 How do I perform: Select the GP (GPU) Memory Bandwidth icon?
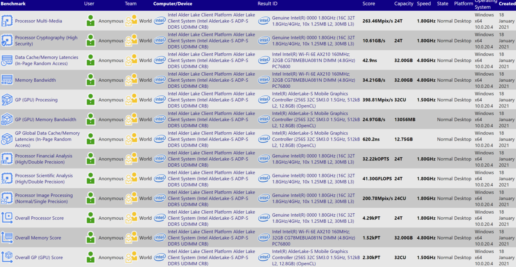point(7,119)
